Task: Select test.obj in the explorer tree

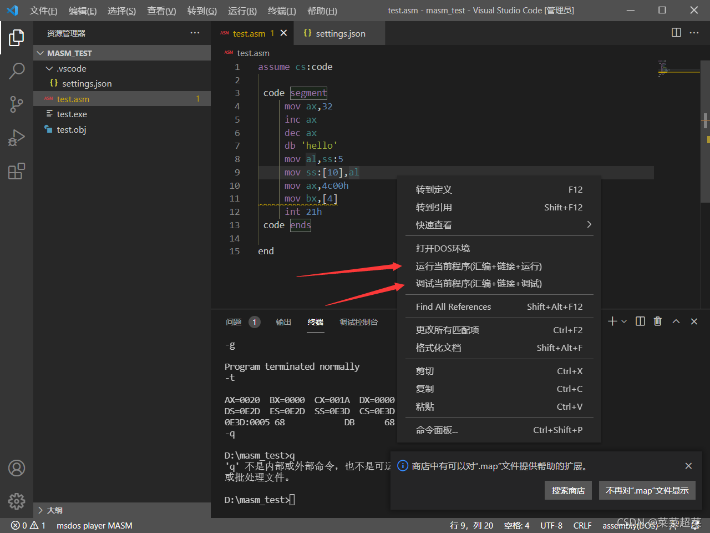Action: 122,129
